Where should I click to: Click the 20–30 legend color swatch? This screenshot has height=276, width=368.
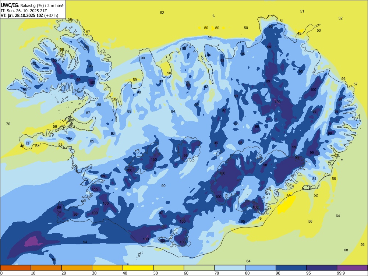pyautogui.click(x=77, y=268)
